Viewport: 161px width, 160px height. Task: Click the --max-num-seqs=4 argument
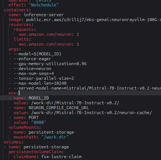pyautogui.click(x=34, y=73)
